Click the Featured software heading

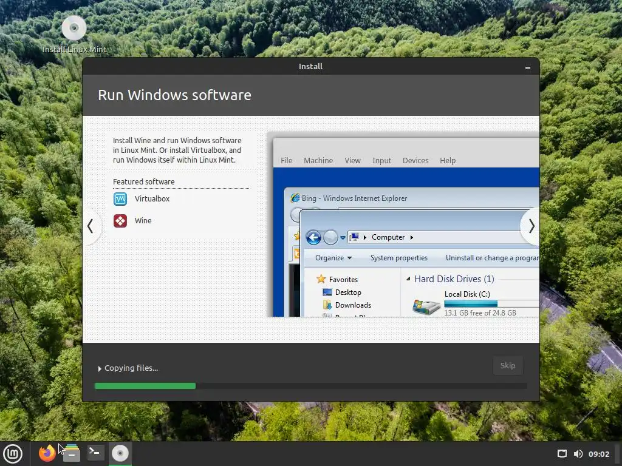[143, 181]
